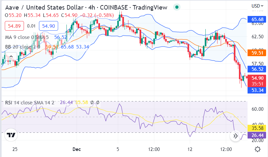The image size is (268, 157).
Task: Click the 65.68 upper band price label
Action: click(257, 19)
